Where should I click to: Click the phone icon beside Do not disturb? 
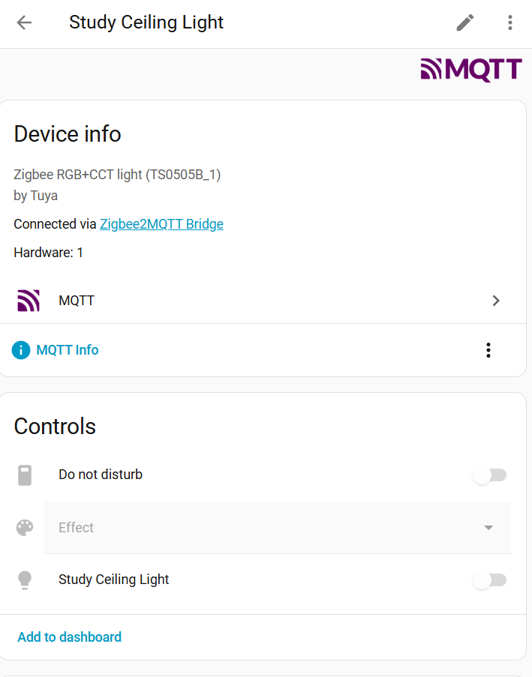(x=24, y=475)
